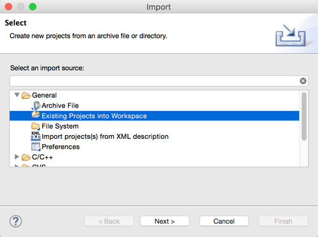Viewport: 318px width, 237px height.
Task: Select File System import source
Action: pos(60,126)
